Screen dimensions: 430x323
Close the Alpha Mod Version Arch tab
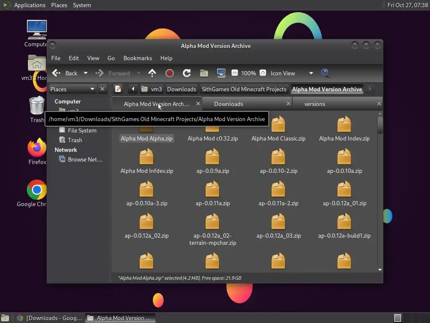click(x=198, y=103)
